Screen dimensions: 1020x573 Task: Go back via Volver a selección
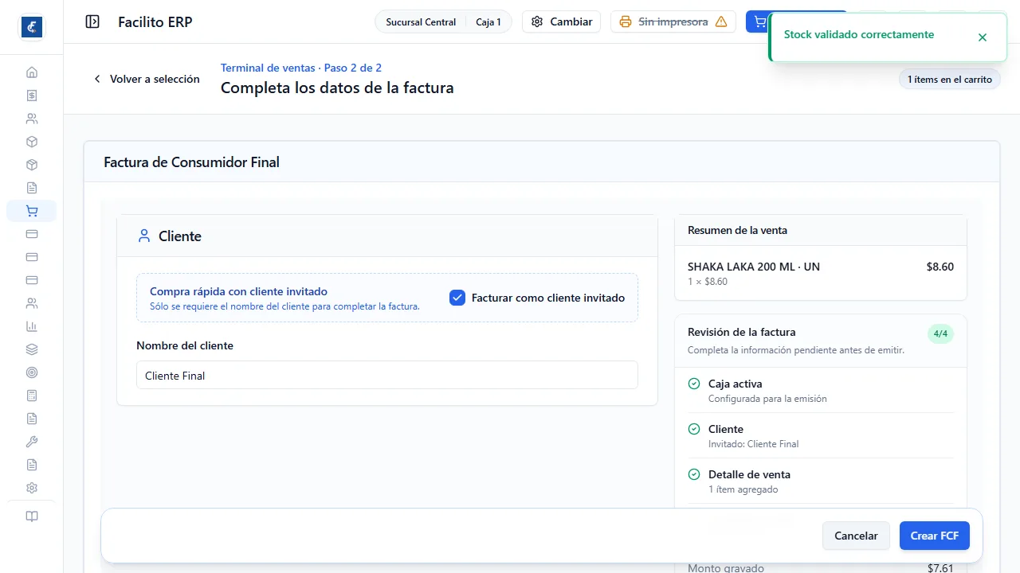147,79
